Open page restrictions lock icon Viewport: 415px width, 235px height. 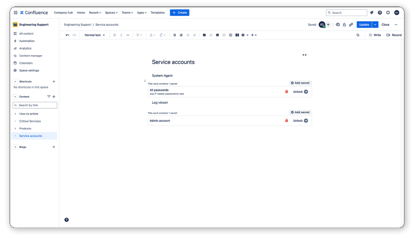344,25
